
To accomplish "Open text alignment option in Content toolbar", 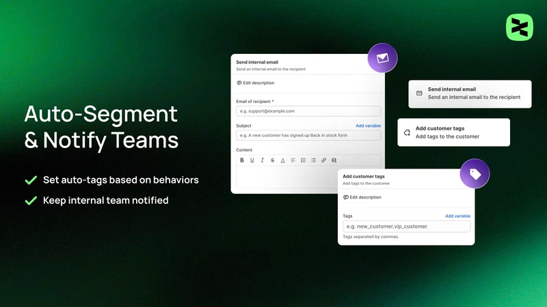I will [293, 160].
